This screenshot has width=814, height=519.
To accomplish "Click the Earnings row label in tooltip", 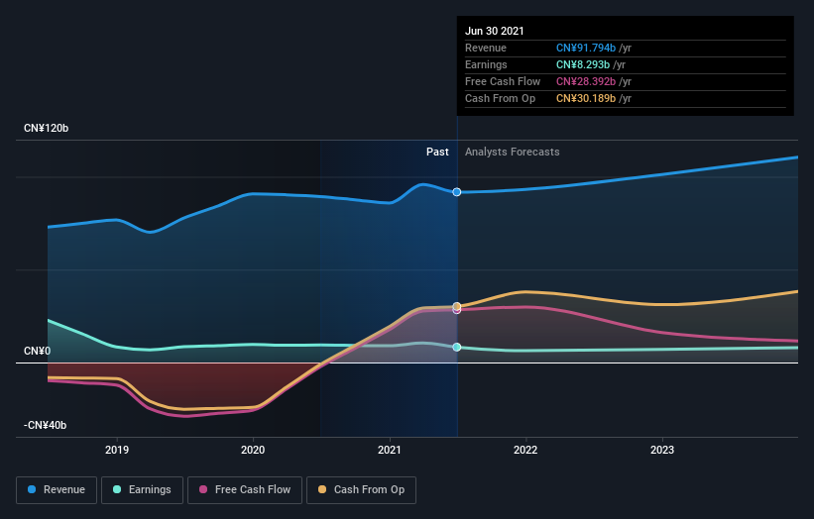I will pyautogui.click(x=486, y=64).
